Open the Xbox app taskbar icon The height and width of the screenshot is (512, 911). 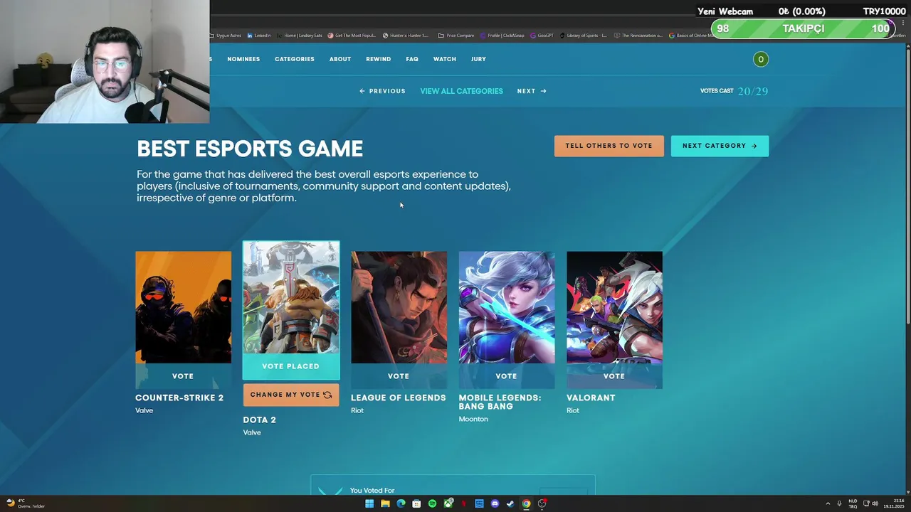[448, 503]
